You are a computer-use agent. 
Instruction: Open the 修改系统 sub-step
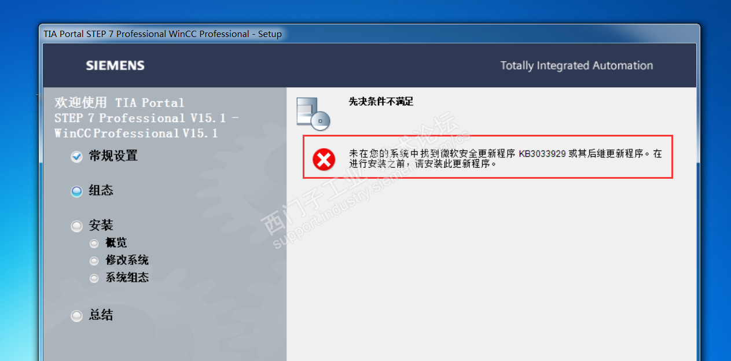click(127, 260)
